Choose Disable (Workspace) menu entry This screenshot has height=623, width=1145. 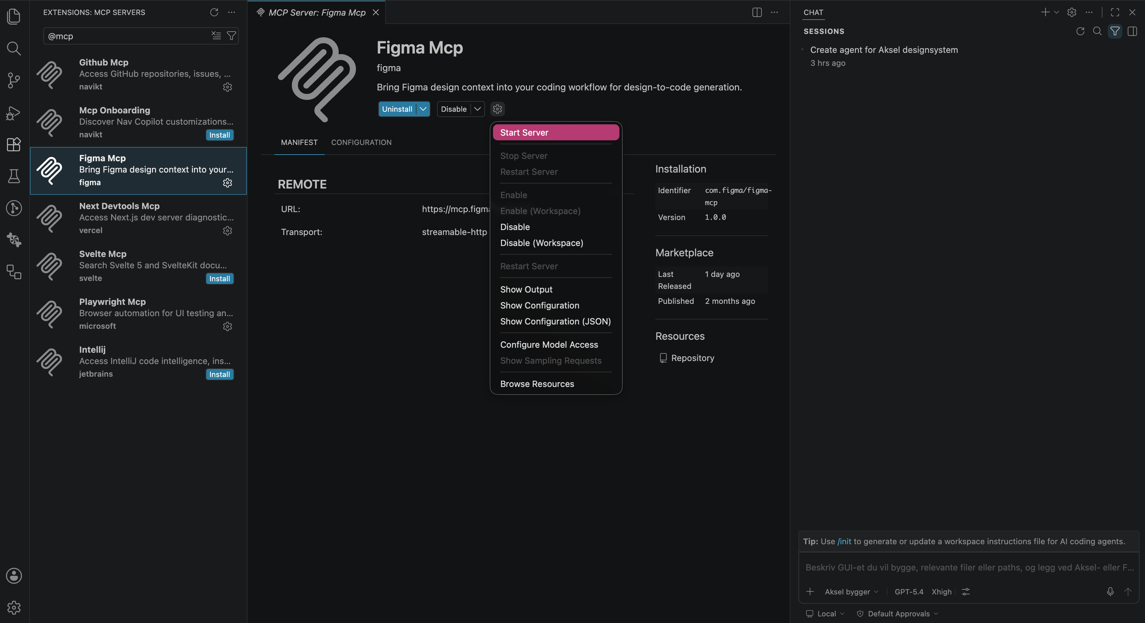tap(556, 243)
